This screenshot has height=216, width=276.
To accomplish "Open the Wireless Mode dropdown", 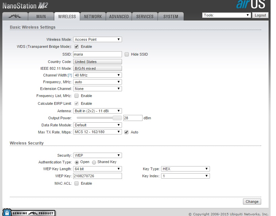I will coord(97,39).
